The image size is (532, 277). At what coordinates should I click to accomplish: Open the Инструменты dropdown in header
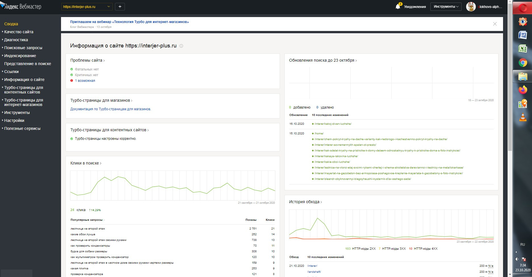[x=446, y=7]
